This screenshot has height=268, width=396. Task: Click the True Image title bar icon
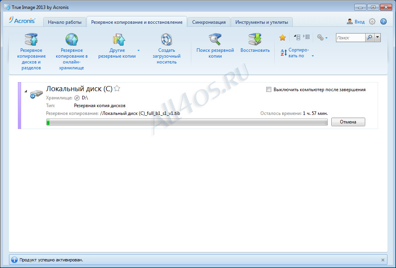tap(7, 7)
